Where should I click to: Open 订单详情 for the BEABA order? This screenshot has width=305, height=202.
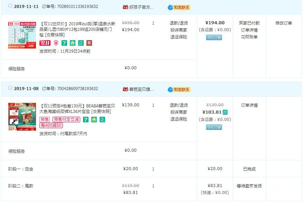click(249, 105)
